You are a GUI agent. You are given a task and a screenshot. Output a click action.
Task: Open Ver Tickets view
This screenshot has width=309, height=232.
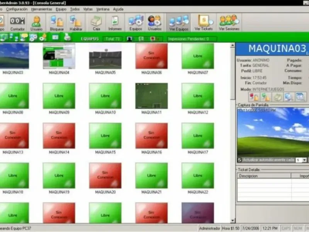(204, 22)
